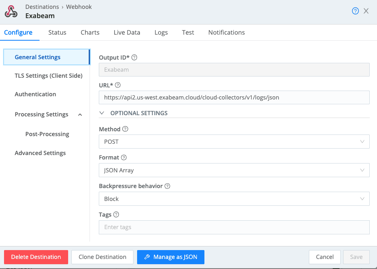Select TLS Settings (Client Side) section
Viewport: 377px width, 269px height.
coord(48,76)
